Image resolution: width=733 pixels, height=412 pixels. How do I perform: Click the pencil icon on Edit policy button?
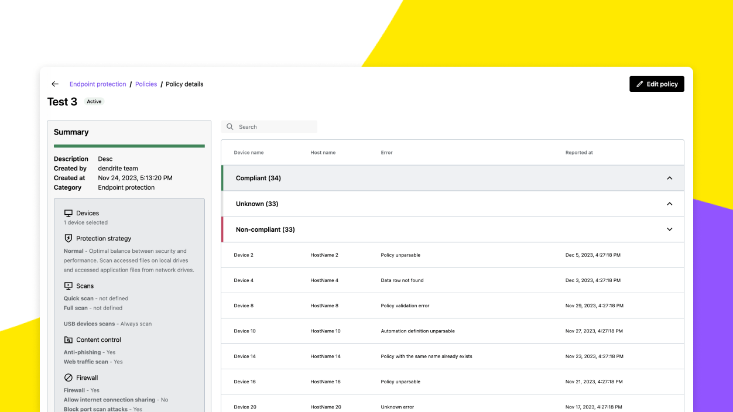point(639,84)
